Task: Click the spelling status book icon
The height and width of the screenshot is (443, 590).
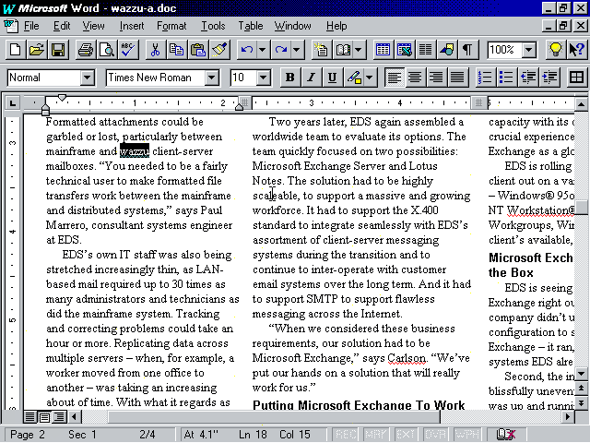Action: 506,435
